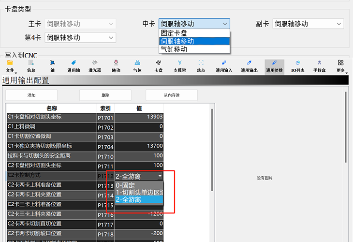This screenshot has width=353, height=242.
Task: Choose 固定卡盘 in the 中卡 list
Action: point(194,33)
